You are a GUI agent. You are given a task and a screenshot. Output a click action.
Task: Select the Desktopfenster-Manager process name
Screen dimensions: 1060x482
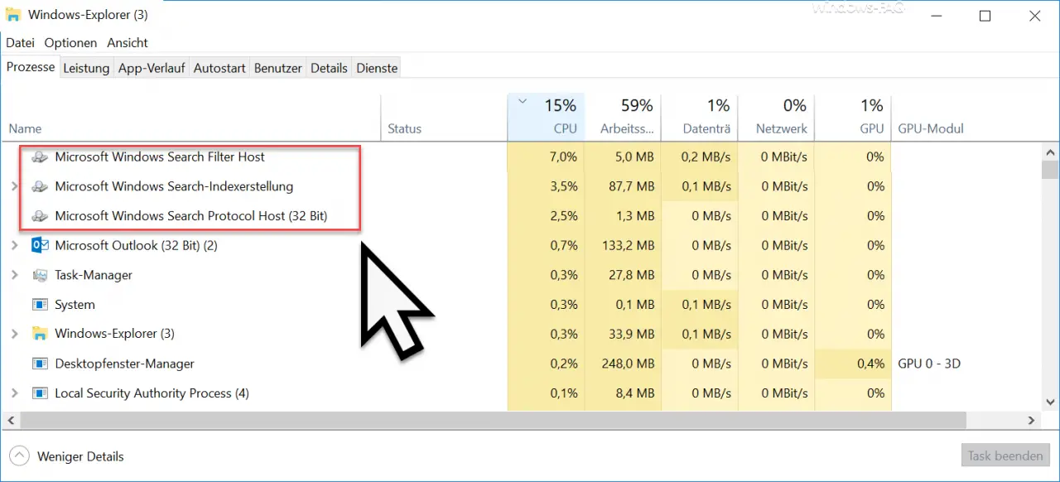(x=124, y=364)
